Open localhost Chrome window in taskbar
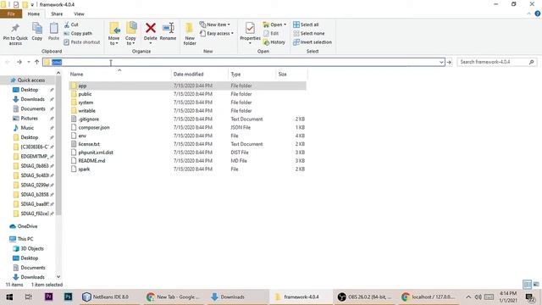 click(x=429, y=297)
